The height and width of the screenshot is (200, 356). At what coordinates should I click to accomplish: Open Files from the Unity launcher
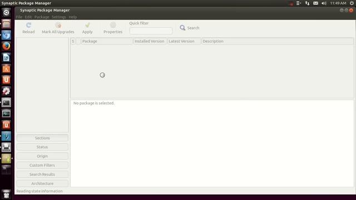6,24
